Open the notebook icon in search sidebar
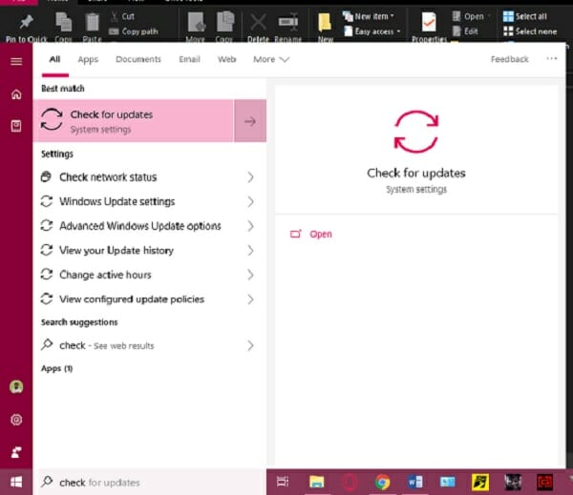 [x=16, y=126]
